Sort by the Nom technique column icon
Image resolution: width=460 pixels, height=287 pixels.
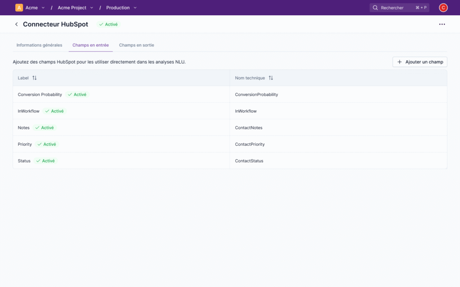(x=270, y=78)
